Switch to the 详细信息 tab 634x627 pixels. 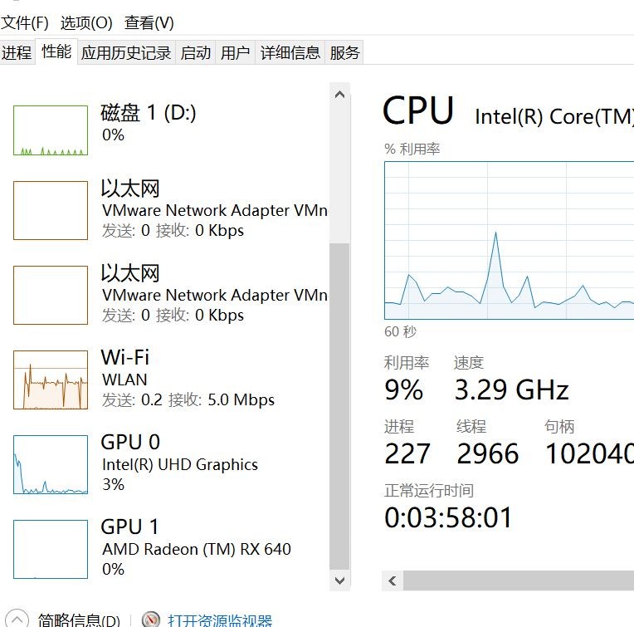click(290, 53)
